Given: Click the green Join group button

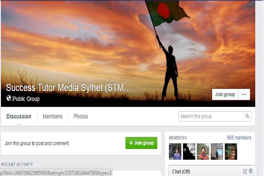Looking at the screenshot, I should (141, 143).
